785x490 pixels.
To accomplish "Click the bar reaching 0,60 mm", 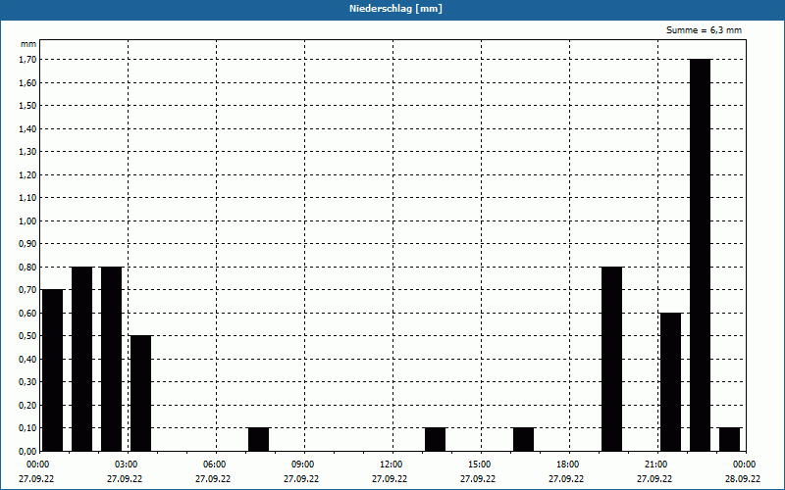I will [670, 382].
